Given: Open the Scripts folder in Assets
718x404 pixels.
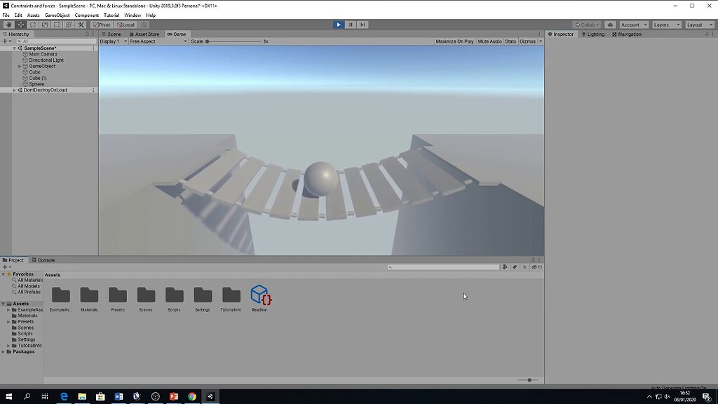Looking at the screenshot, I should 174,296.
